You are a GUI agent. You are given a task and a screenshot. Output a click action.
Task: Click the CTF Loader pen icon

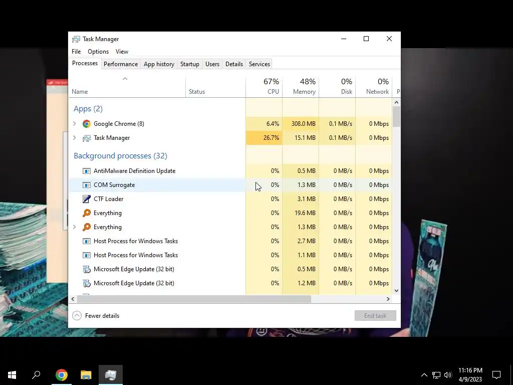coord(86,199)
